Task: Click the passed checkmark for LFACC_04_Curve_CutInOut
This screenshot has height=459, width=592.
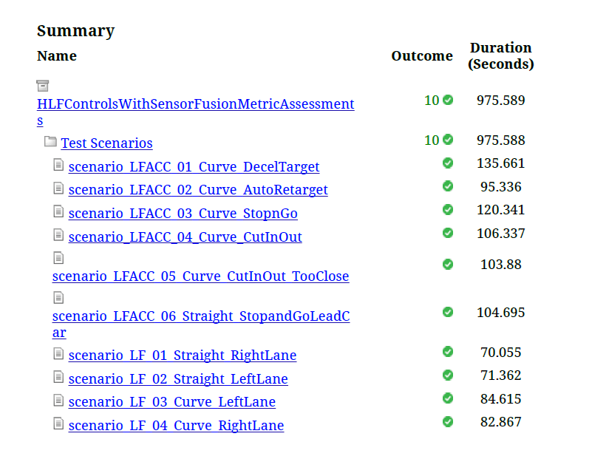Action: 448,233
